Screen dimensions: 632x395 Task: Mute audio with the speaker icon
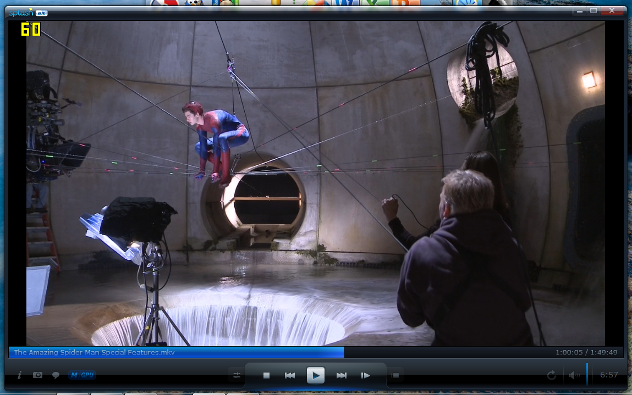(x=574, y=375)
